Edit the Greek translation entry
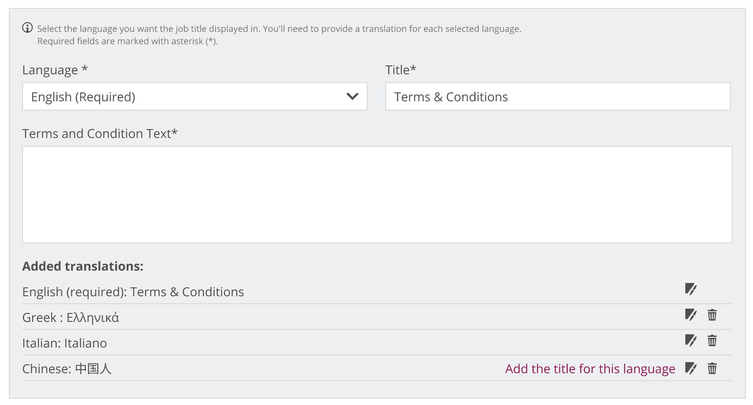The width and height of the screenshot is (753, 405). click(x=691, y=315)
